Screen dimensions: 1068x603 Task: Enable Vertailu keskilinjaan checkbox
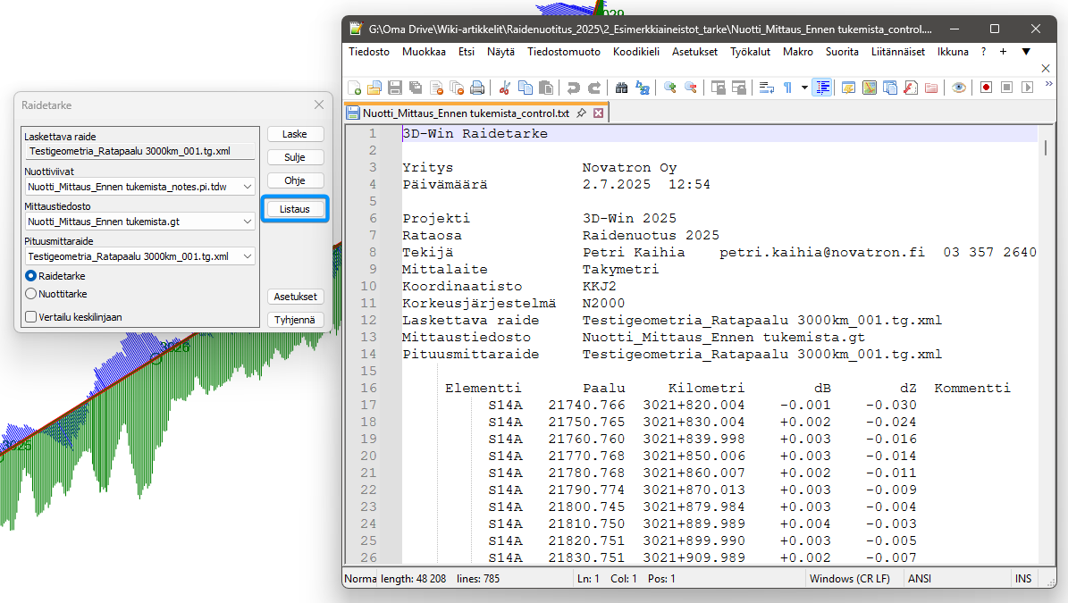pyautogui.click(x=31, y=316)
